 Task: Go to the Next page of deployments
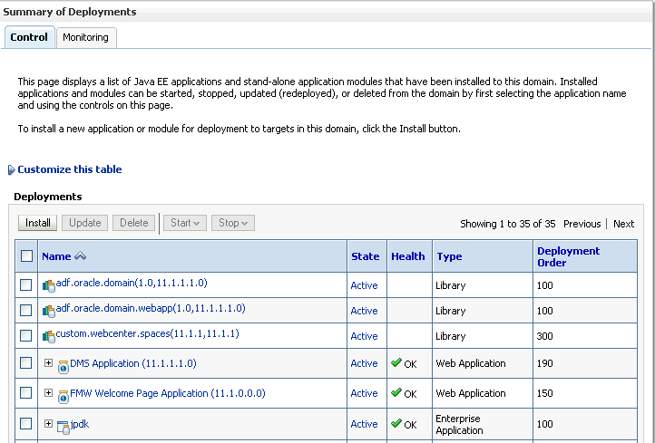pos(623,224)
